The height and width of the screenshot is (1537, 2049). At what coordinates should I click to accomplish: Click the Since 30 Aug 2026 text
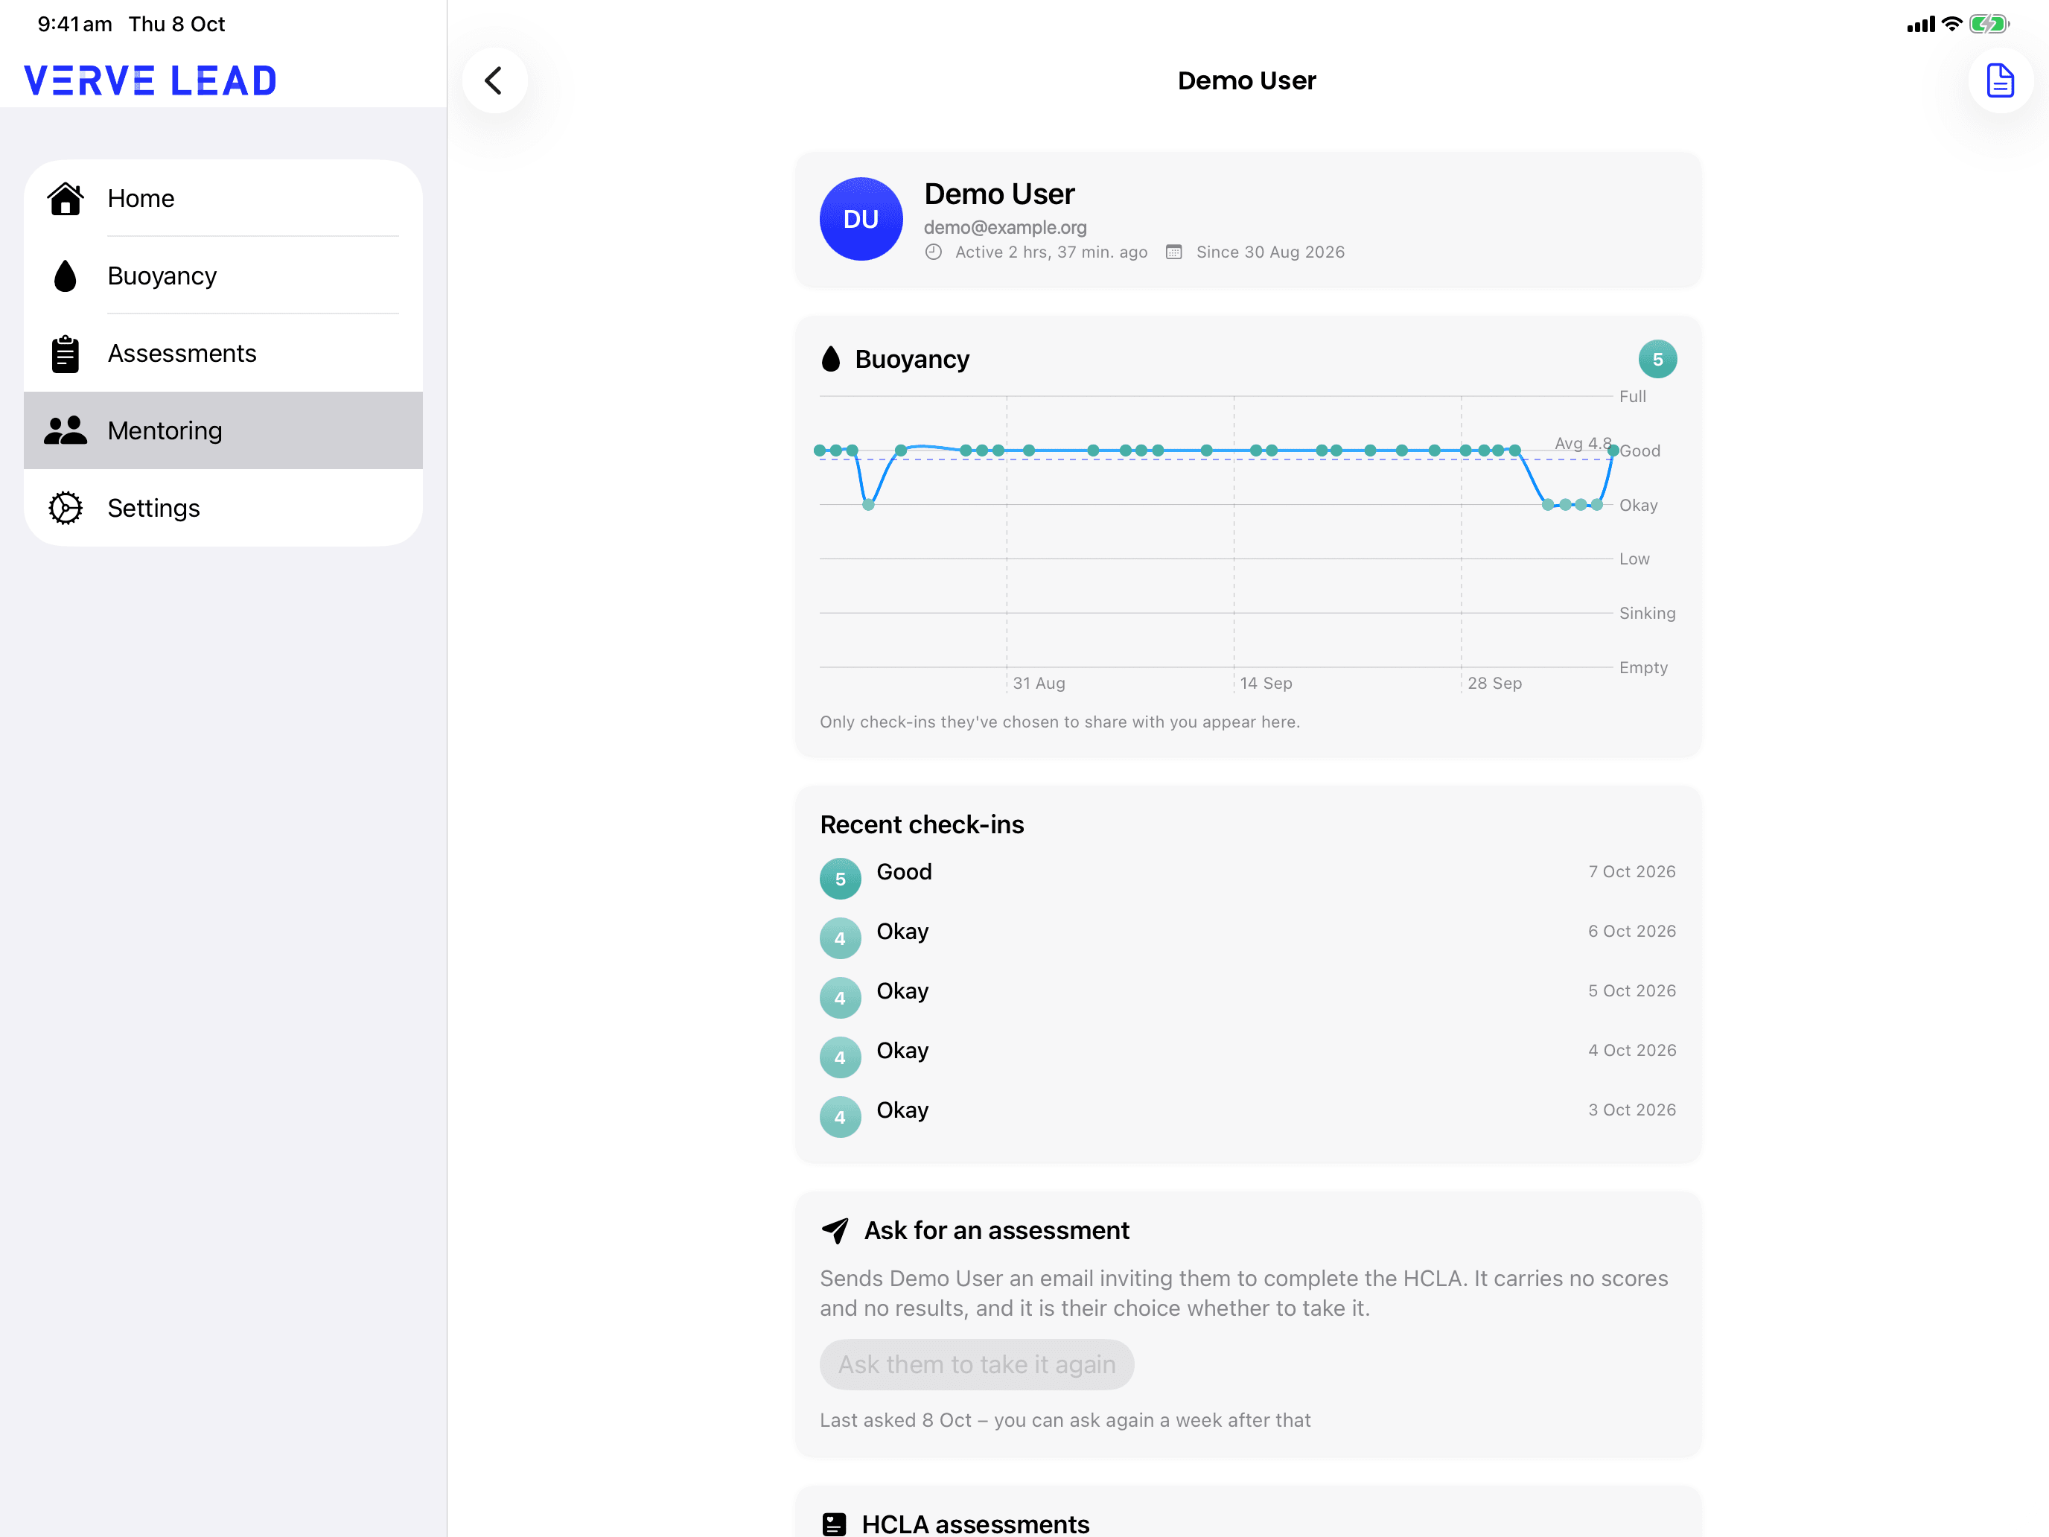click(1270, 252)
